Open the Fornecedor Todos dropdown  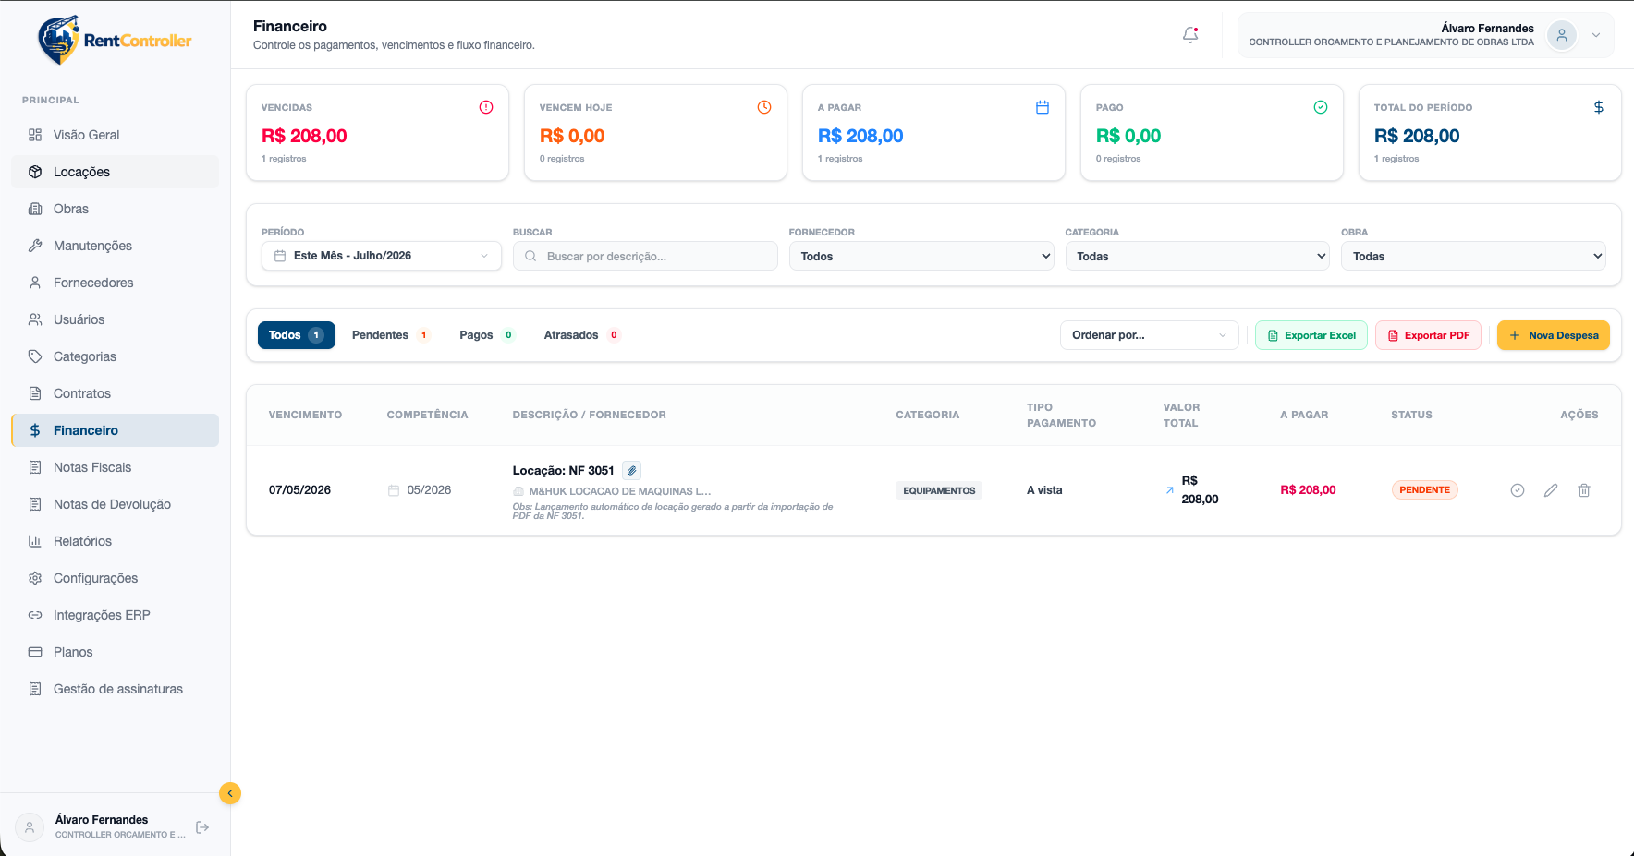pos(921,256)
